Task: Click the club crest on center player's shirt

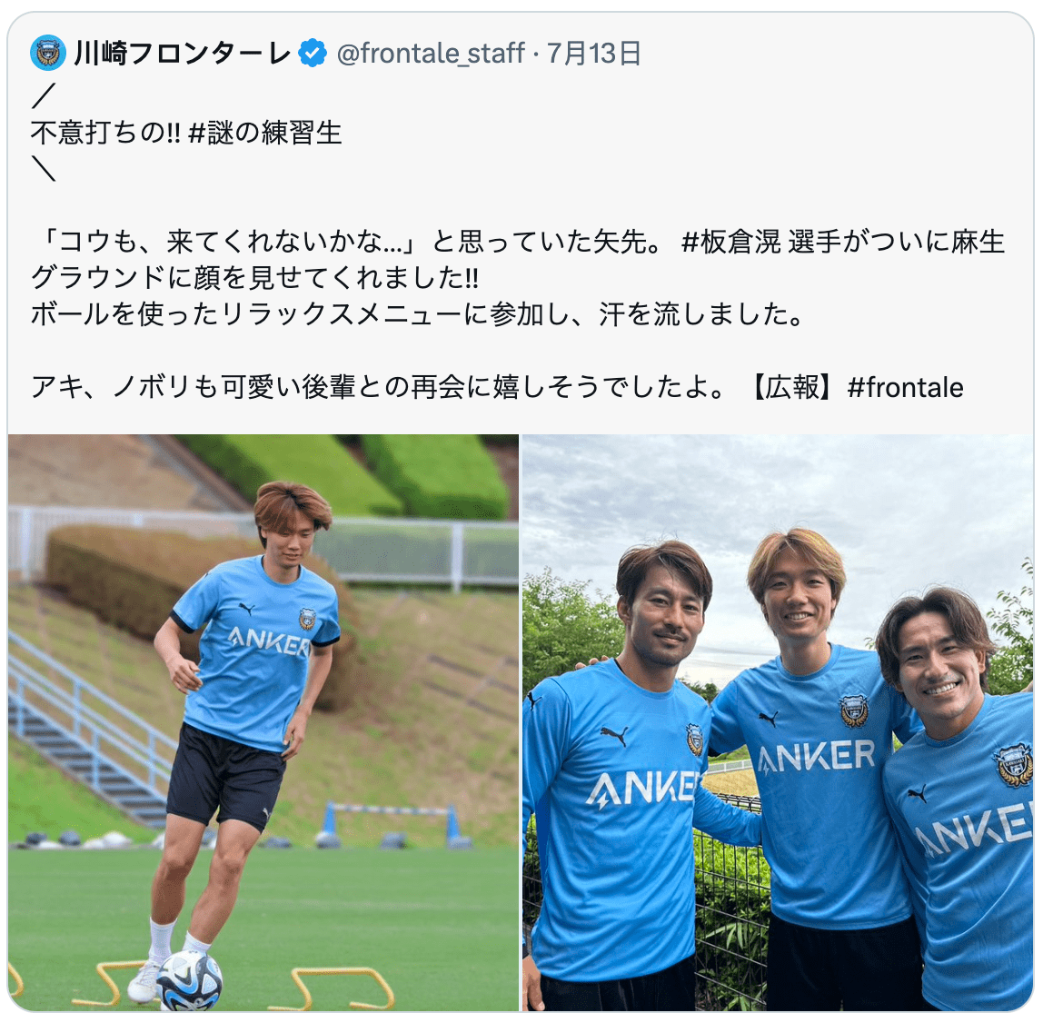Action: pyautogui.click(x=854, y=711)
